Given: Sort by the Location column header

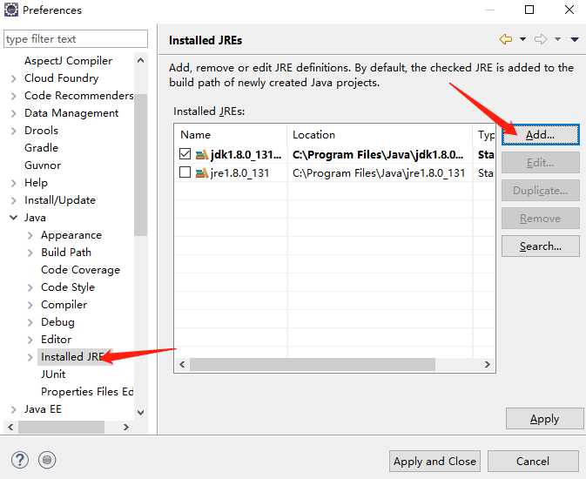Looking at the screenshot, I should click(x=380, y=135).
